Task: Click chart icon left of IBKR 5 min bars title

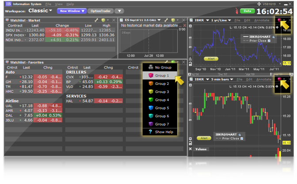Action: click(x=191, y=79)
